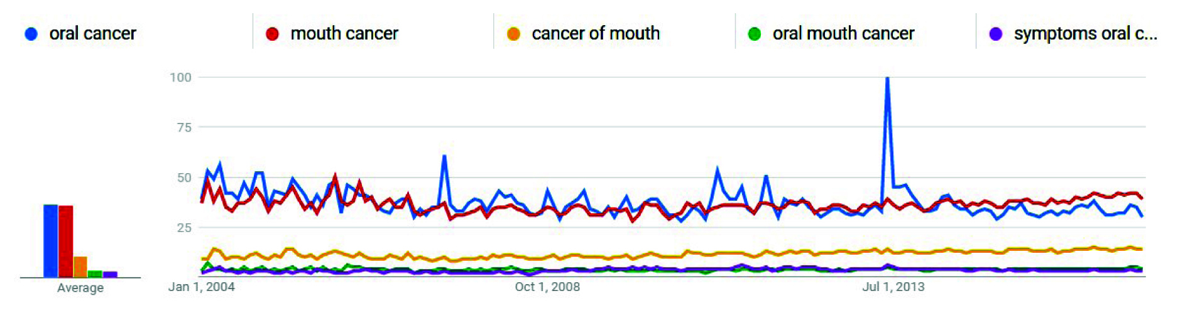Screen dimensions: 1190x323
Task: Click the 'Jul 1, 2013' axis date
Action: (893, 287)
